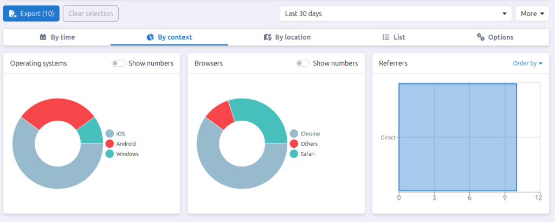Click the pie chart icon beside By context

(151, 37)
